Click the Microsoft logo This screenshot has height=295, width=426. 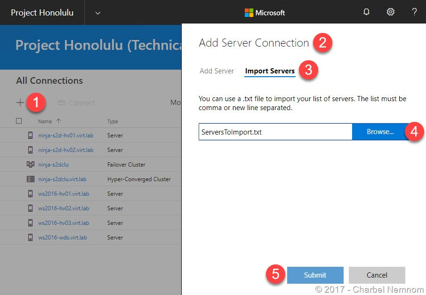[265, 13]
